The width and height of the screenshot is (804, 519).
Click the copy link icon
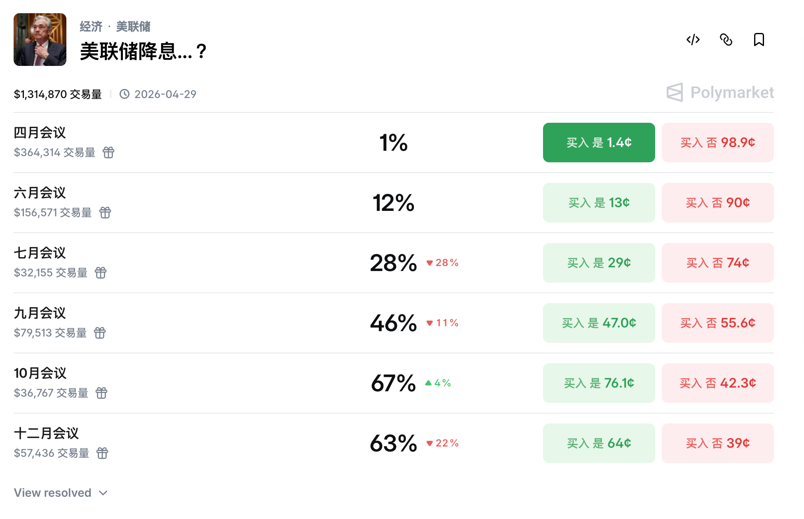(x=726, y=40)
